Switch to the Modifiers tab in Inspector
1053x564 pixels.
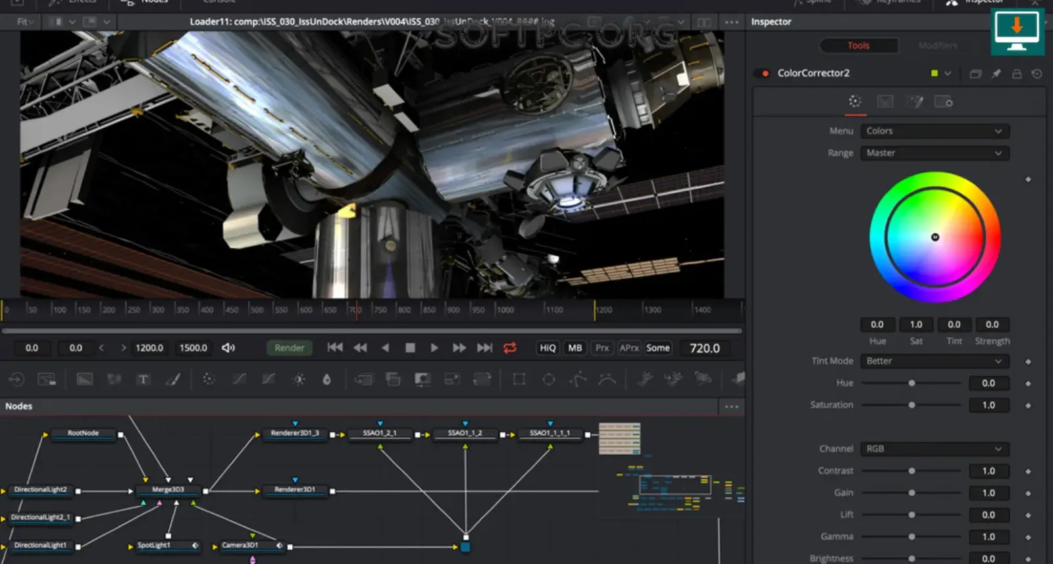point(938,45)
